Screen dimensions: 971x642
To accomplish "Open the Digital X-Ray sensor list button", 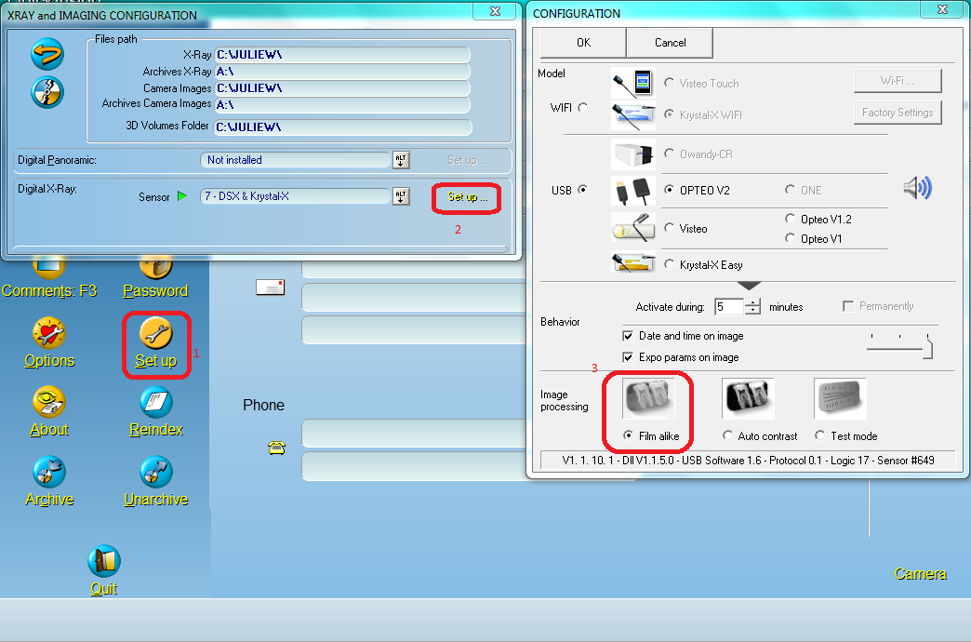I will pos(401,196).
